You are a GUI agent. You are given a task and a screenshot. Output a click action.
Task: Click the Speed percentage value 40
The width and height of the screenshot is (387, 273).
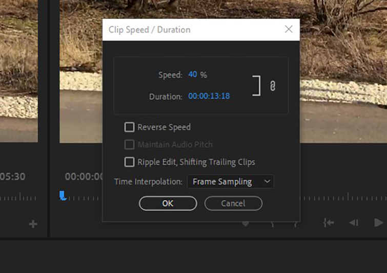(x=193, y=75)
